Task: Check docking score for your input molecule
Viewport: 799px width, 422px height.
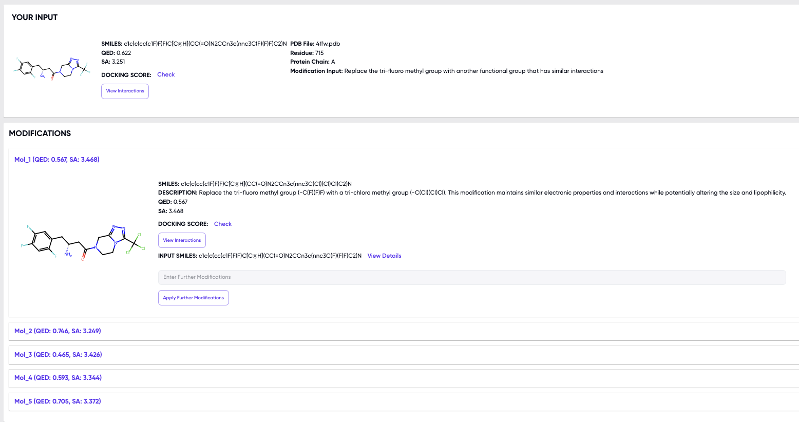Action: [x=166, y=74]
